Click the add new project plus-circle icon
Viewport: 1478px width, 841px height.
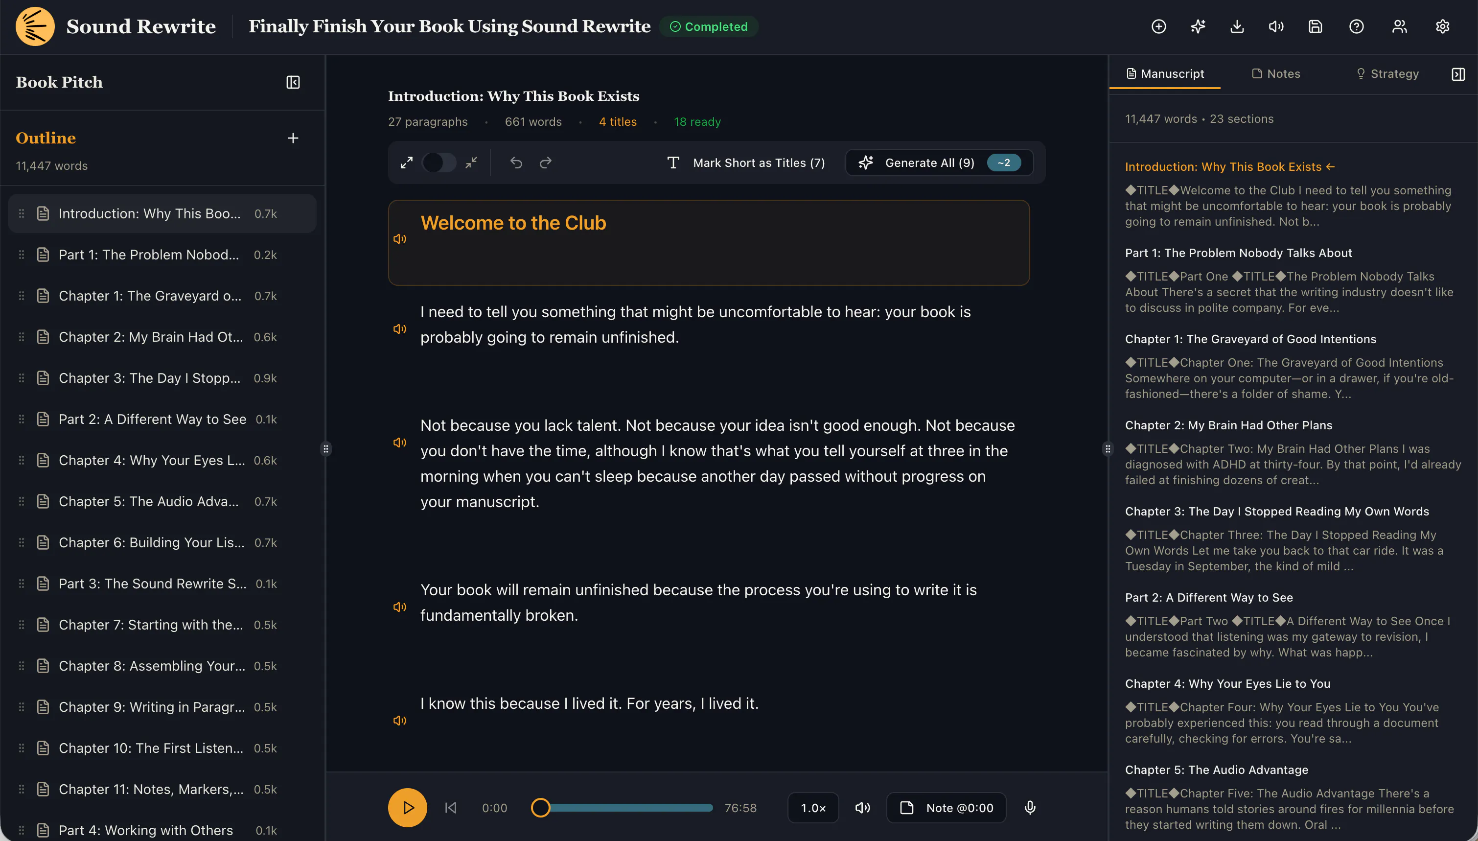1159,26
